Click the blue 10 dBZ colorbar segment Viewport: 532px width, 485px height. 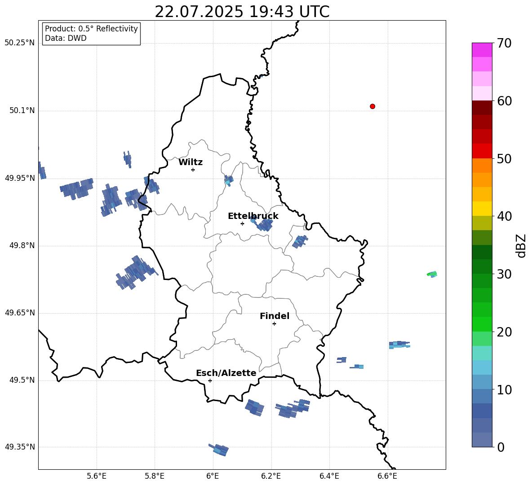[x=482, y=382]
